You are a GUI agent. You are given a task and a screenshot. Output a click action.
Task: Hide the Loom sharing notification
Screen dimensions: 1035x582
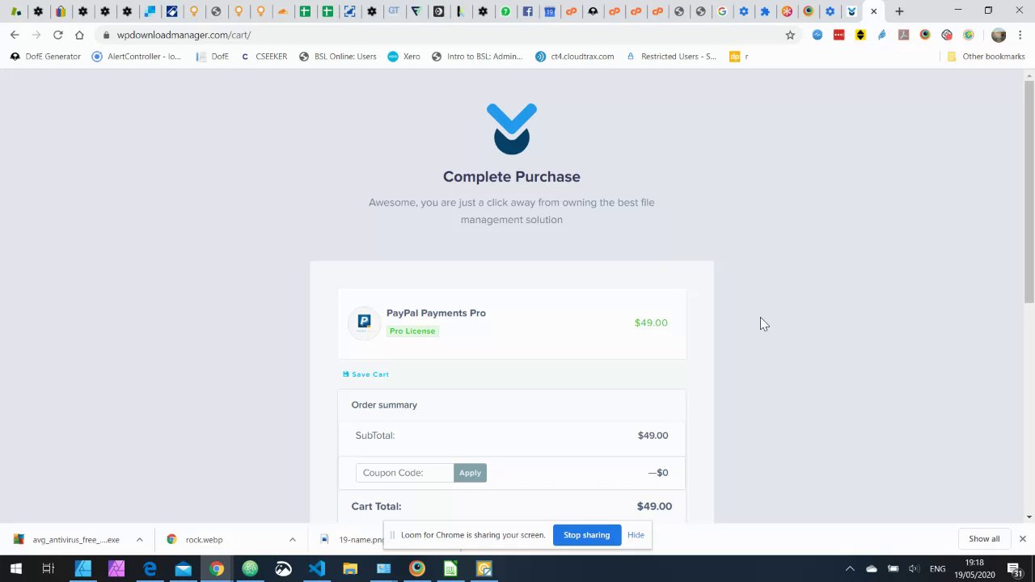click(636, 535)
